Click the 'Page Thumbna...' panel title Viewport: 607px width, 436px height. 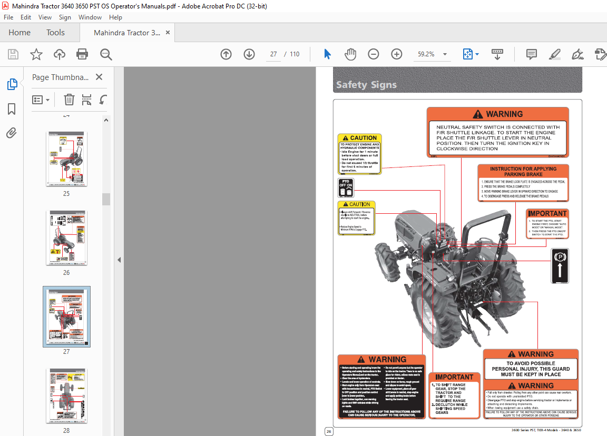[x=60, y=77]
